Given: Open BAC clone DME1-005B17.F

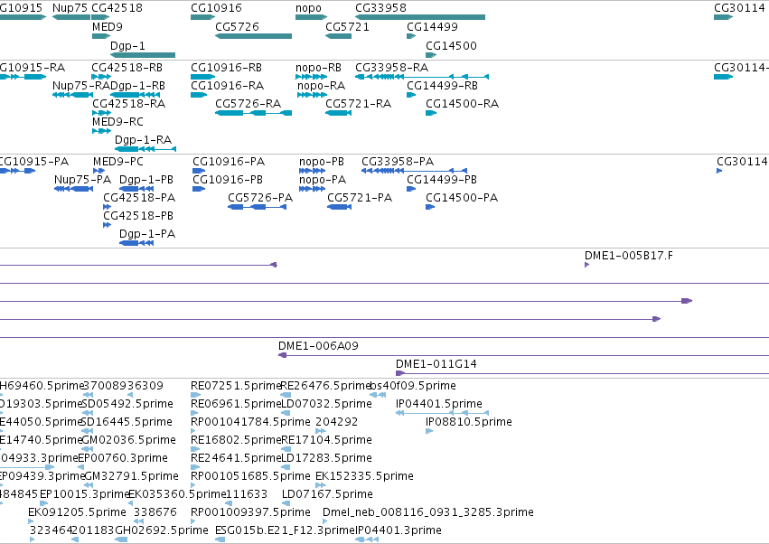Looking at the screenshot, I should point(629,256).
